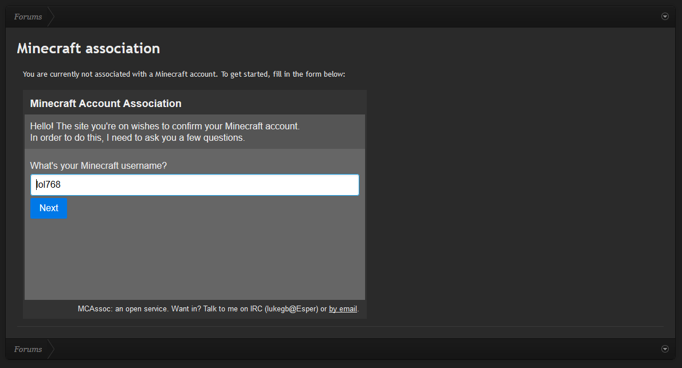The width and height of the screenshot is (682, 368).
Task: Click the 'You are currently not associated' notice
Action: pos(184,74)
